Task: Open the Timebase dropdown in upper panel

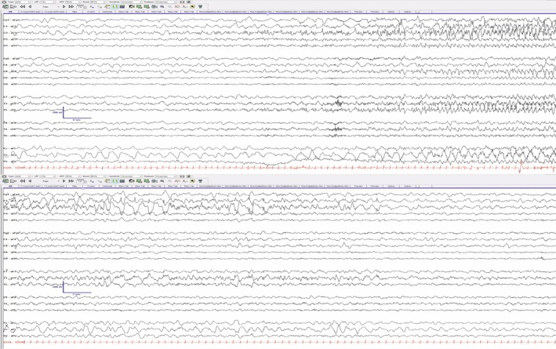Action: [165, 2]
